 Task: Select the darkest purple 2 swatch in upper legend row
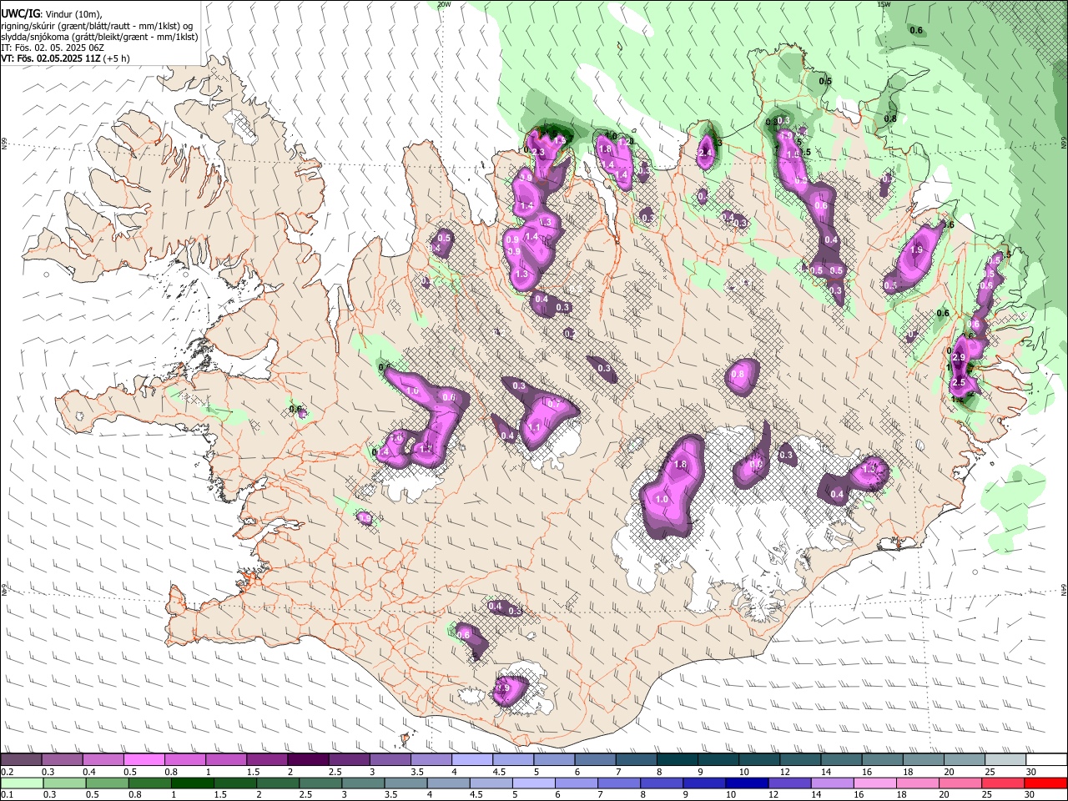[307, 760]
